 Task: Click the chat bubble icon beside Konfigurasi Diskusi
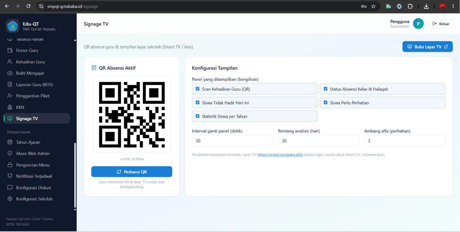coord(10,187)
